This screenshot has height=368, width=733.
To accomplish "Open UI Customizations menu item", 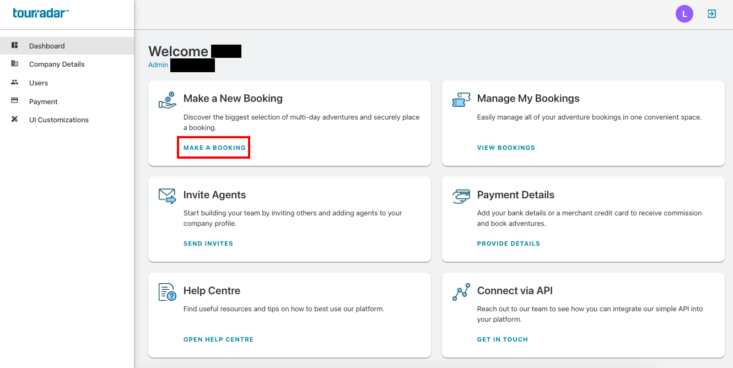I will 67,120.
